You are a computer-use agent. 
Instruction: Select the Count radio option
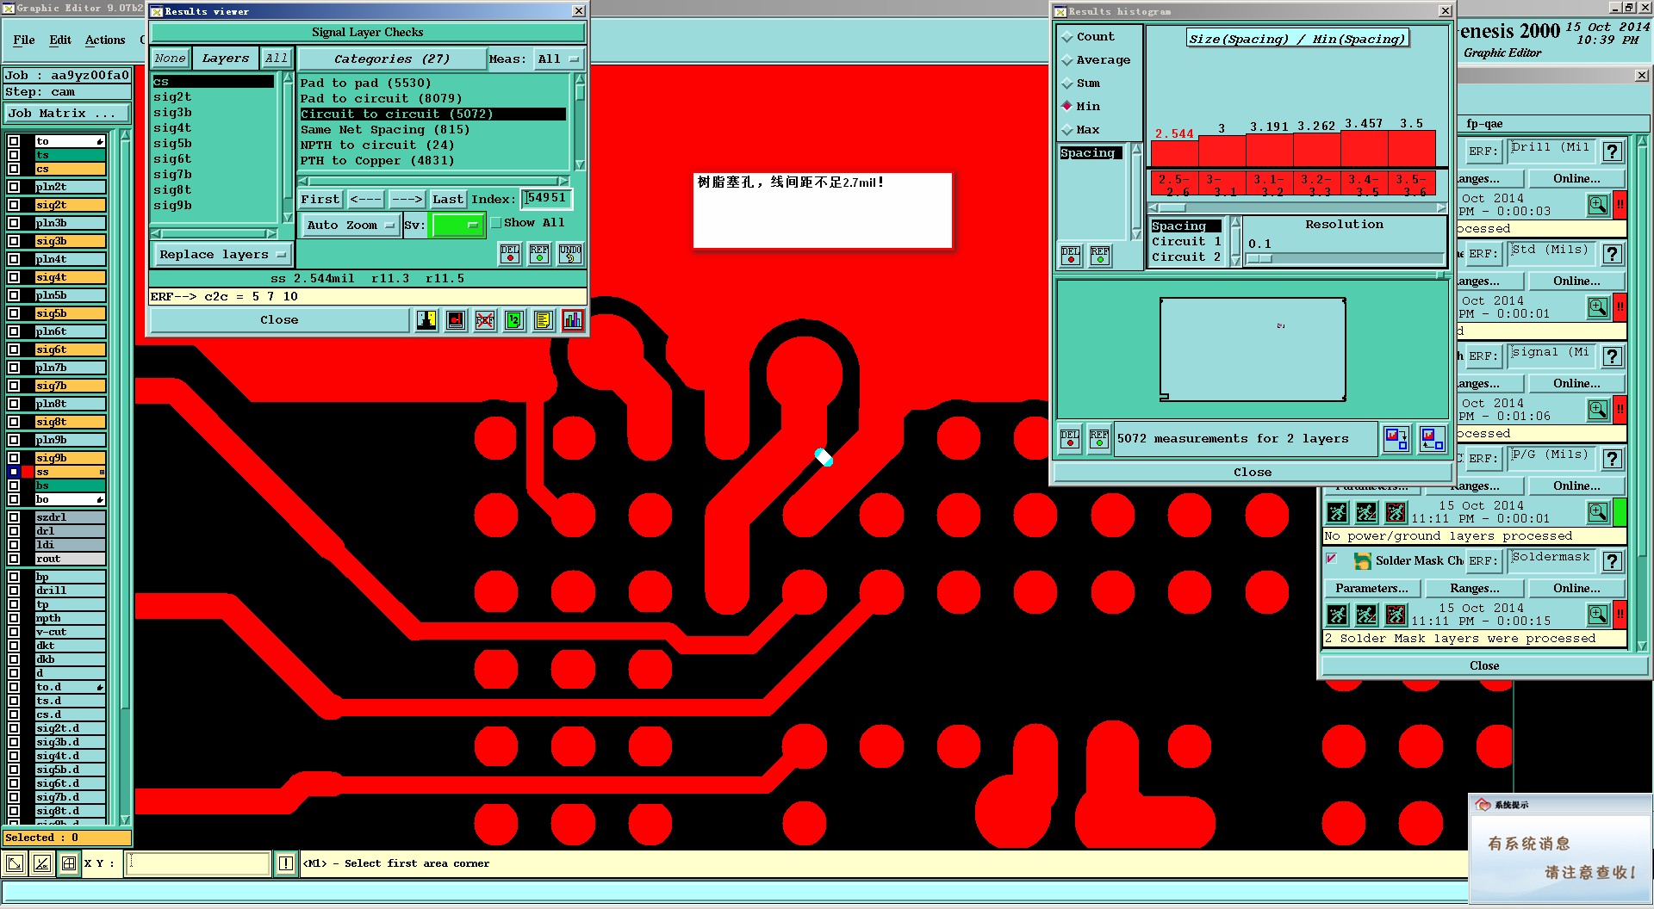tap(1067, 37)
